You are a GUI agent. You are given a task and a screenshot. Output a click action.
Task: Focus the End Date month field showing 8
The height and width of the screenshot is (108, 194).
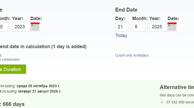(x=139, y=27)
